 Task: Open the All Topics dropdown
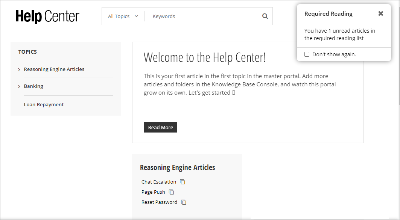[x=123, y=16]
